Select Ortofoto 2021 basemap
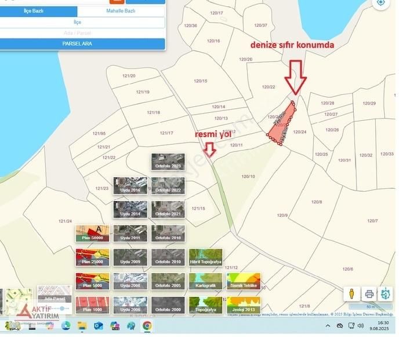This screenshot has width=399, height=337. (x=168, y=210)
